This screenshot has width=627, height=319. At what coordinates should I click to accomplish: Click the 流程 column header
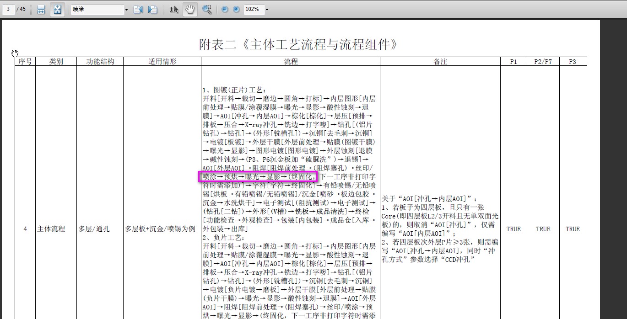(291, 61)
